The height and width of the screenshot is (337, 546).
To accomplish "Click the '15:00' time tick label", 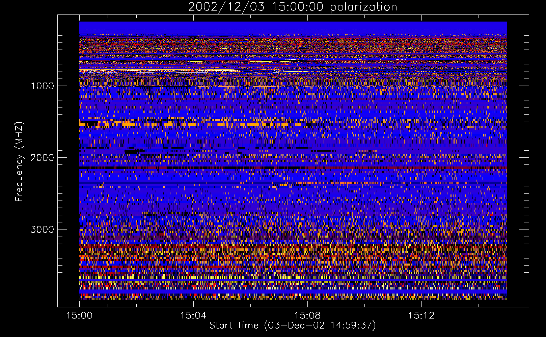I will pos(79,316).
